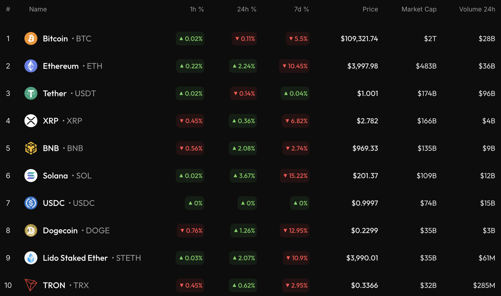
Task: Open the Ethereum name link
Action: click(61, 66)
